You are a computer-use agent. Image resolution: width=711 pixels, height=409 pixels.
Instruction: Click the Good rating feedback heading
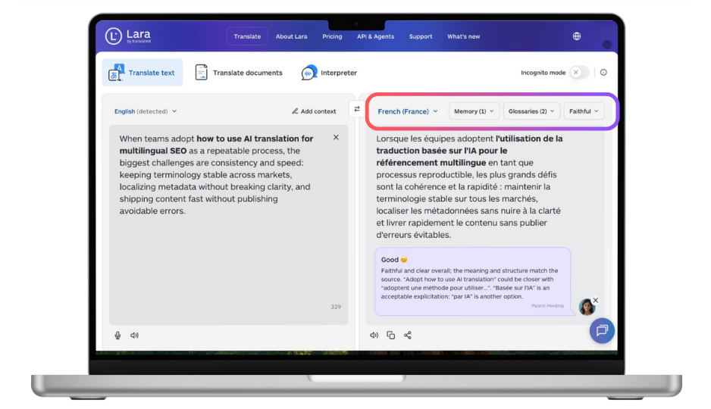coord(394,260)
